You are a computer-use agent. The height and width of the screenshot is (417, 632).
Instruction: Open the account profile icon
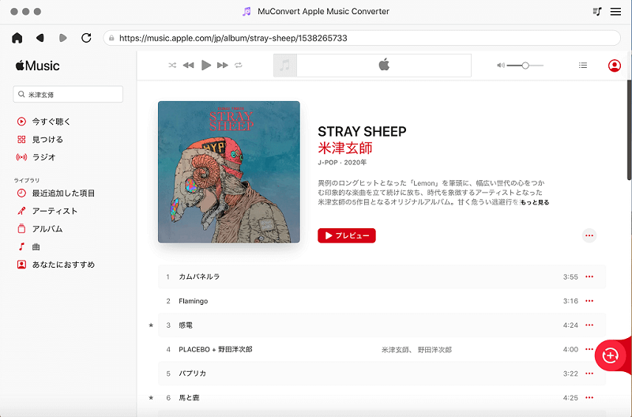pyautogui.click(x=615, y=66)
